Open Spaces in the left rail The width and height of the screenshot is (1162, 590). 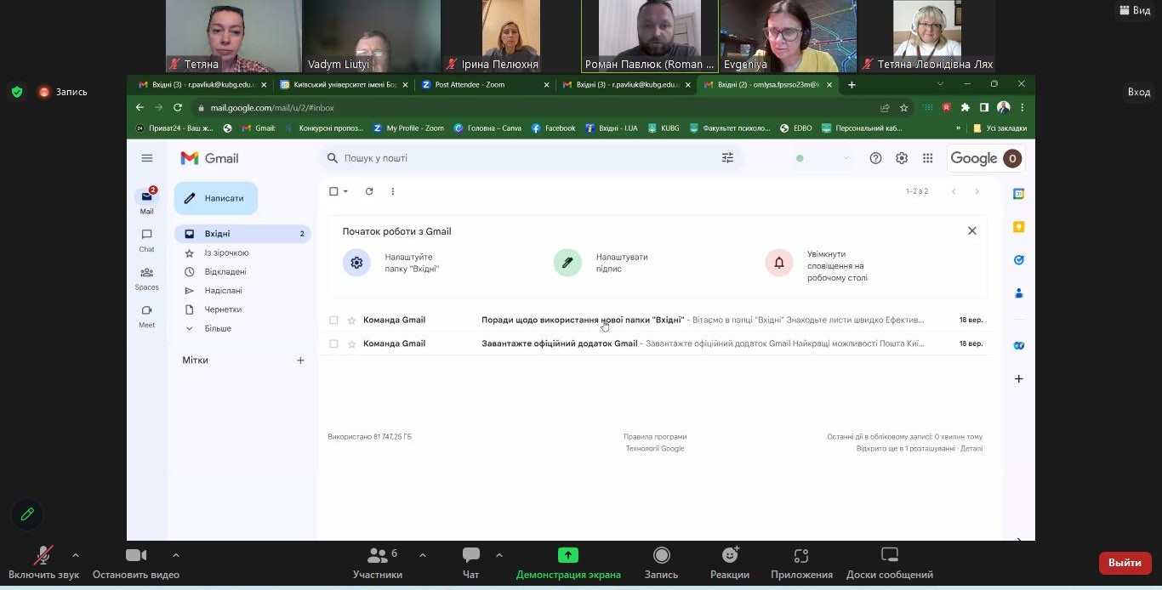point(146,278)
